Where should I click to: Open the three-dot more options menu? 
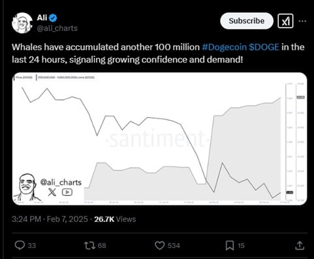click(302, 21)
